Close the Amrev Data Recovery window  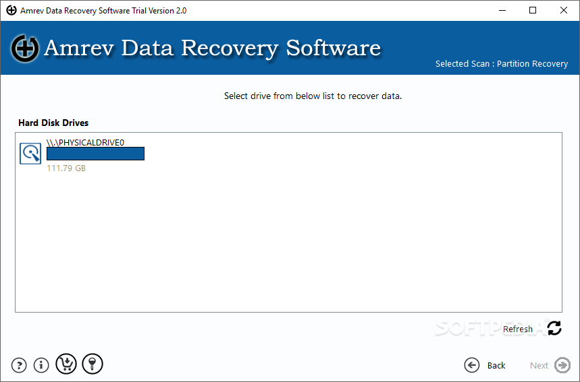click(563, 10)
